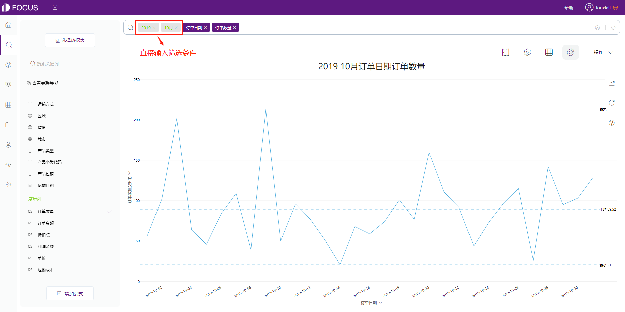
Task: Click the folder icon in the left sidebar
Action: (8, 125)
